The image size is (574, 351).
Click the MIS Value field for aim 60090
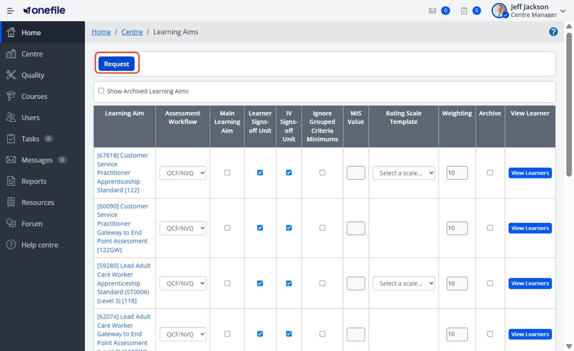tap(356, 228)
